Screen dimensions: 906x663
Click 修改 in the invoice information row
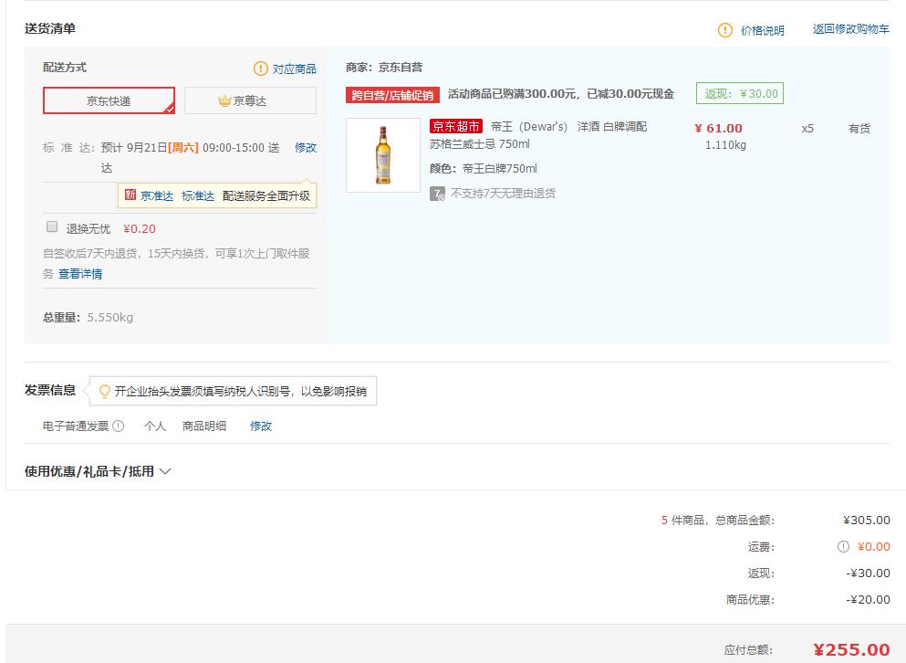pos(261,426)
